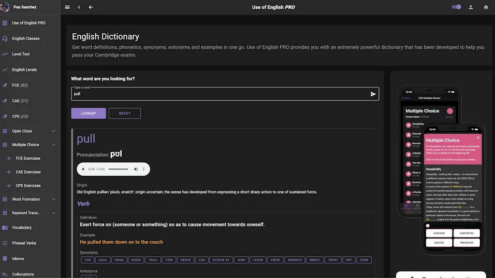Select the HEAVE synonym chip

pos(186,260)
